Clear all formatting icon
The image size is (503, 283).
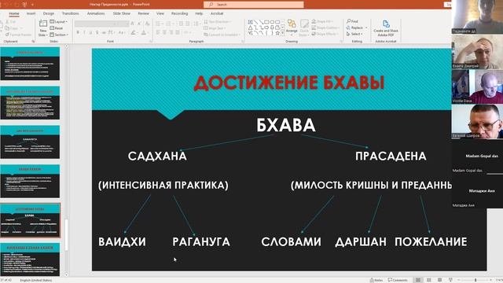(147, 24)
